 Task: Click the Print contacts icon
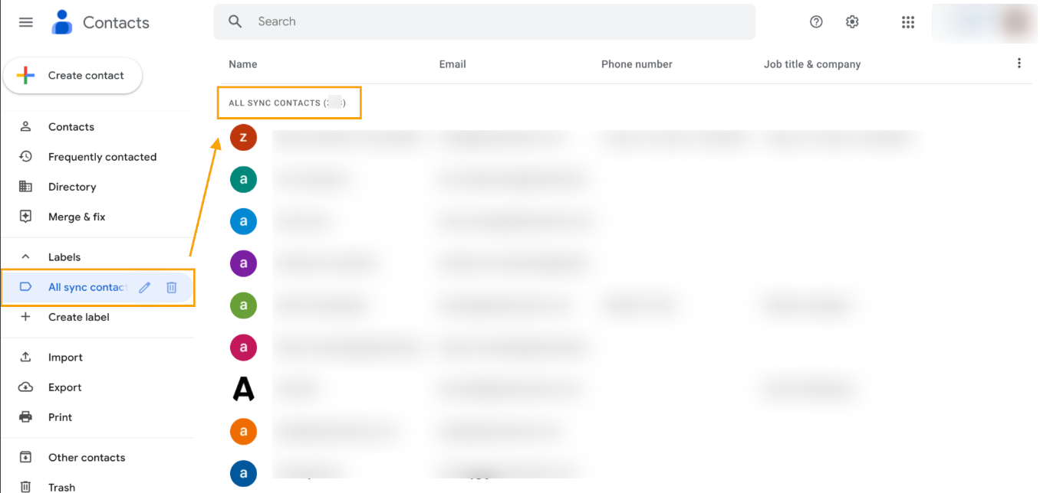click(25, 417)
